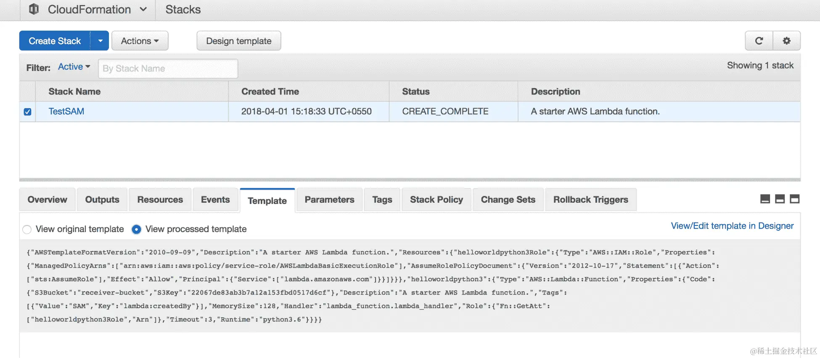Click the Stacks breadcrumb title
The height and width of the screenshot is (358, 820).
(183, 9)
